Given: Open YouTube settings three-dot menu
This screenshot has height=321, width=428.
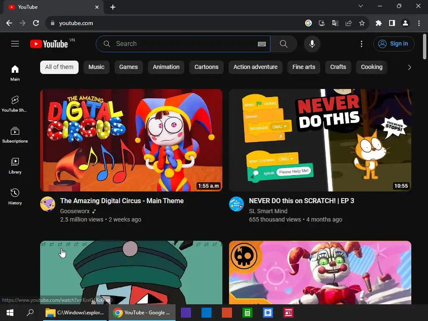Looking at the screenshot, I should pos(362,43).
